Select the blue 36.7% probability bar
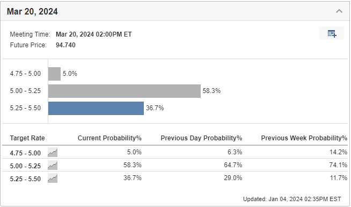This screenshot has width=351, height=207. [x=96, y=108]
